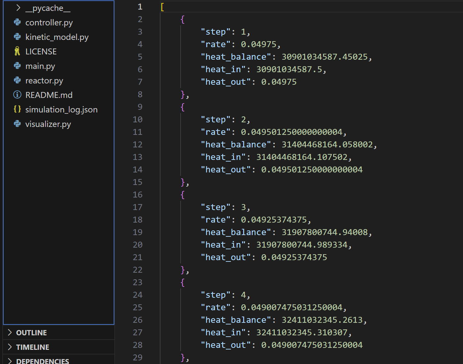Click the JSON braces icon beside simulation_log.json
Image resolution: width=463 pixels, height=364 pixels.
(17, 109)
